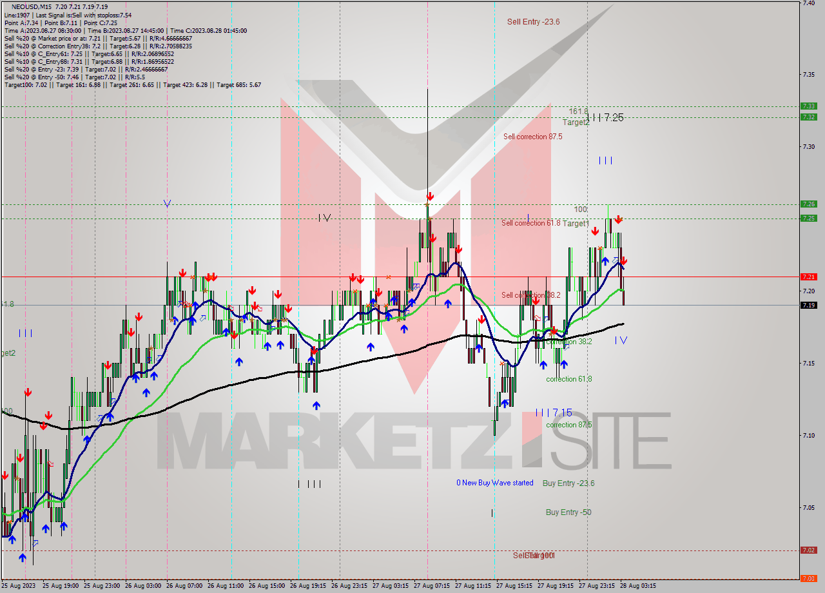Select the 'Target2' level label
The image size is (825, 593).
click(x=576, y=122)
